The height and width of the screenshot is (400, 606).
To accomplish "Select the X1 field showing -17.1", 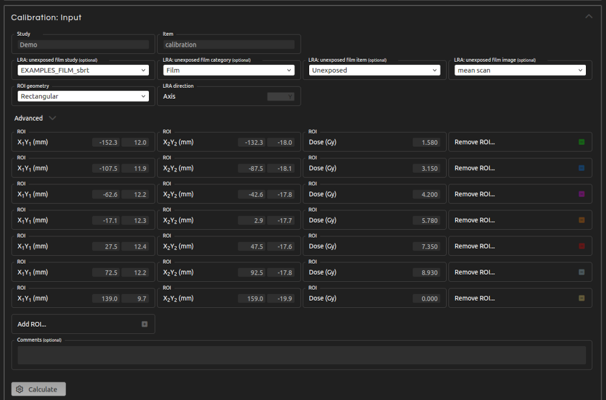I will tap(106, 221).
